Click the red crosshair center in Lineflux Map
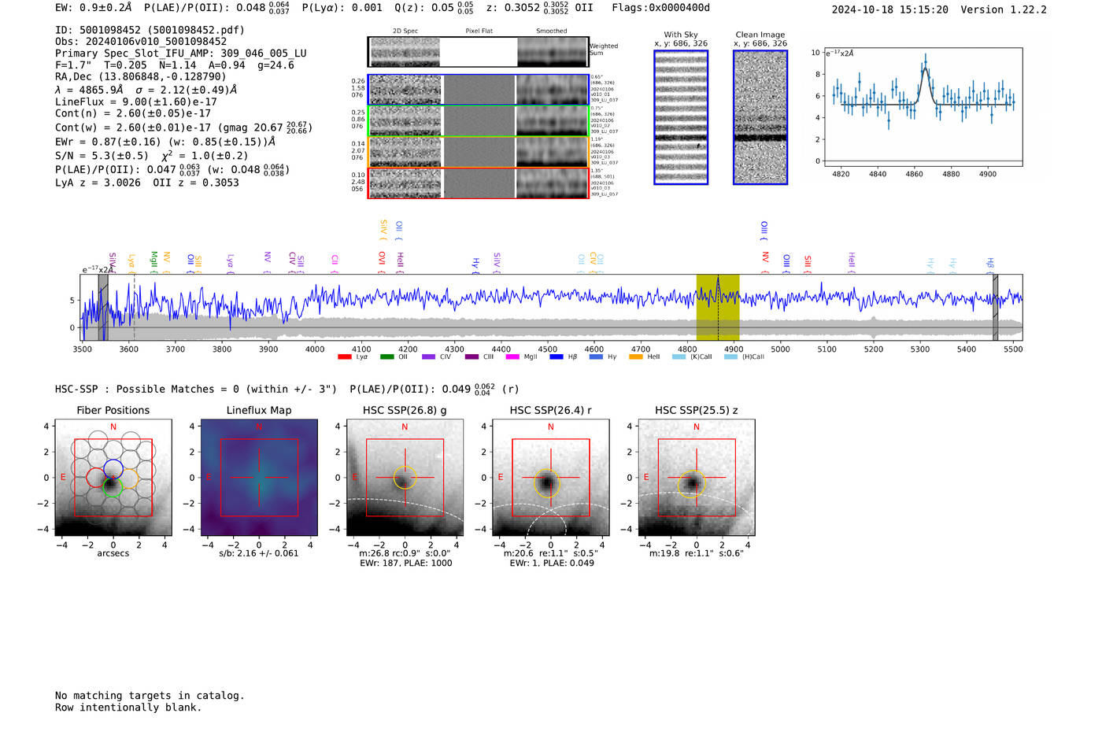 pyautogui.click(x=259, y=478)
